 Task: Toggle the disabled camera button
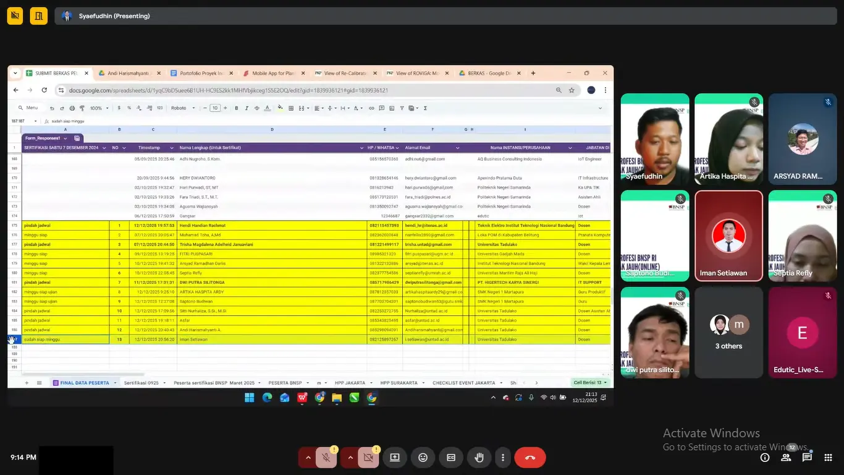click(x=368, y=458)
